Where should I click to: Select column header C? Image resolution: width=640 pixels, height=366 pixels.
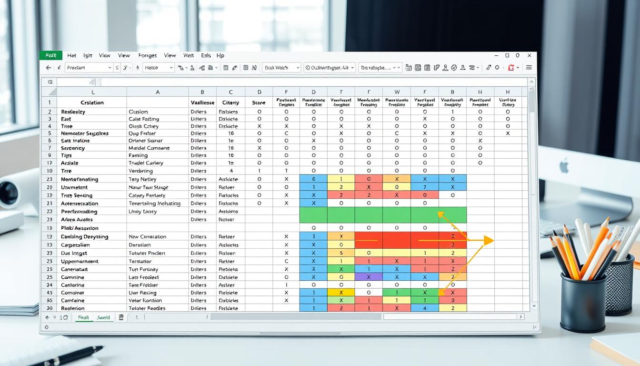point(231,92)
